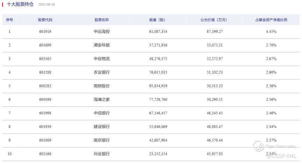Click percentage 2.46%

tap(271, 113)
